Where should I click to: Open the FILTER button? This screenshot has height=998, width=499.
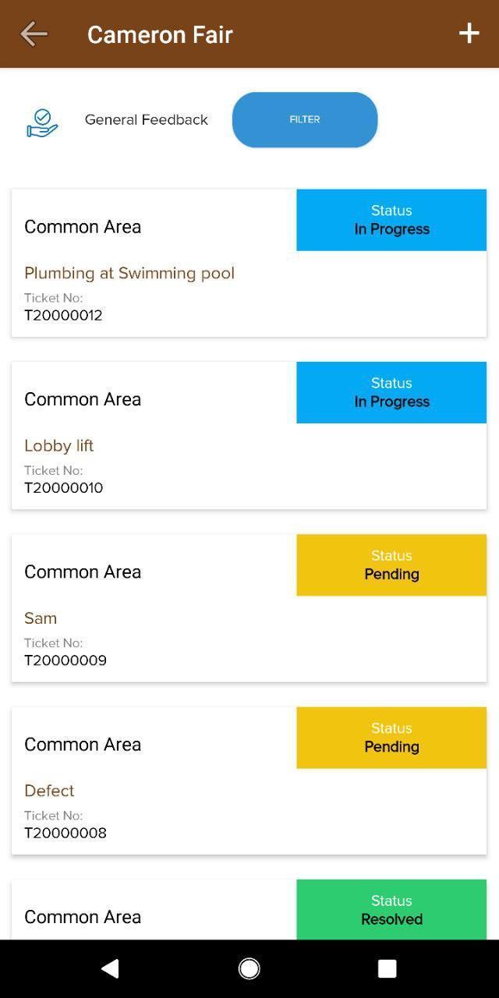click(305, 119)
